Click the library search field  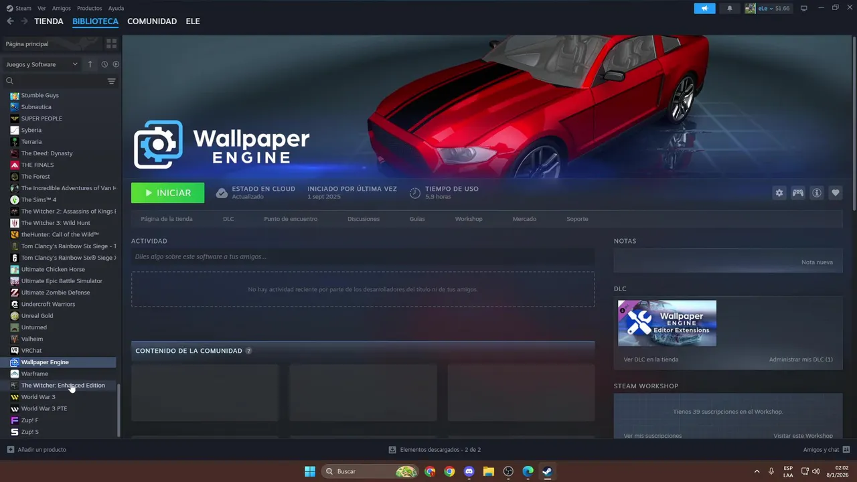tap(54, 81)
